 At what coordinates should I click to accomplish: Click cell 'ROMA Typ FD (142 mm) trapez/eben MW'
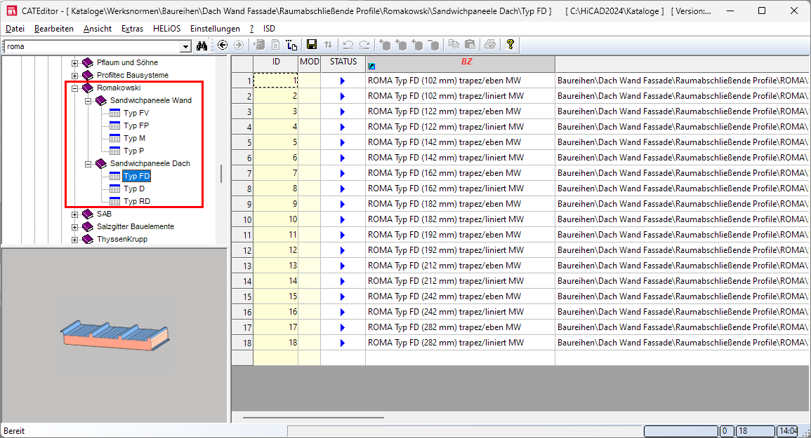[x=461, y=142]
